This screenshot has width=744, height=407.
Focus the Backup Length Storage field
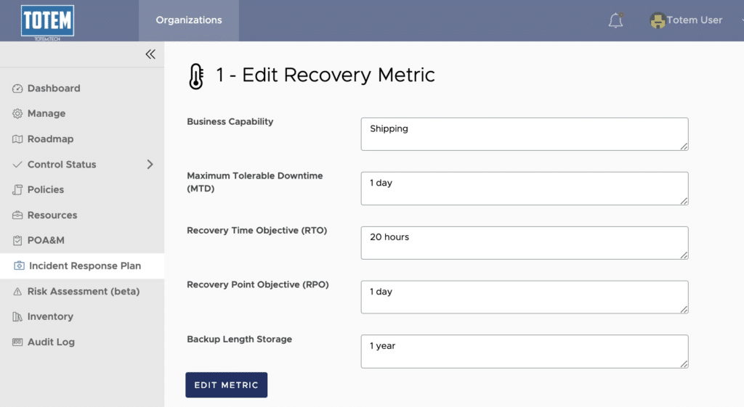point(525,352)
